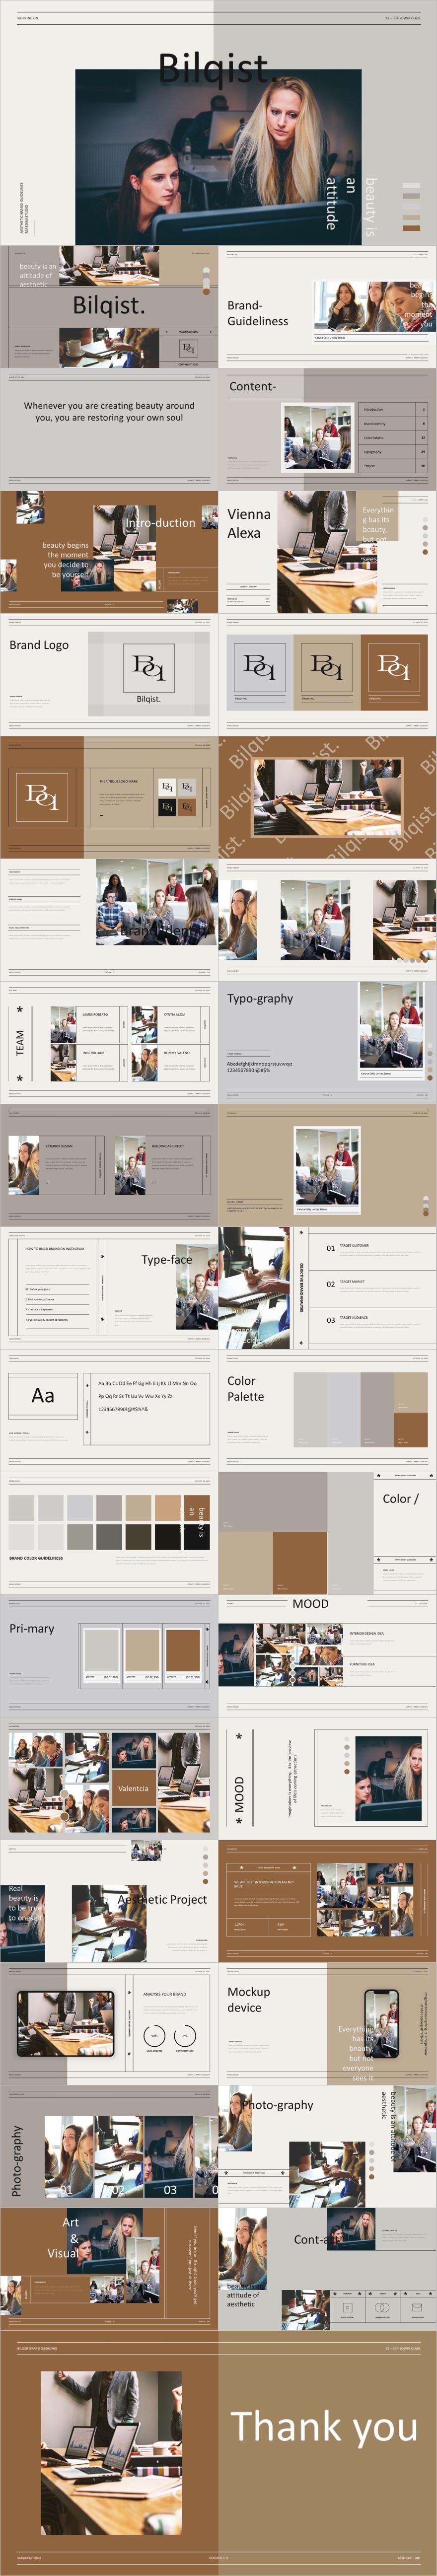
Task: Click the 'Brand-Guideliness' heading
Action: click(x=258, y=313)
